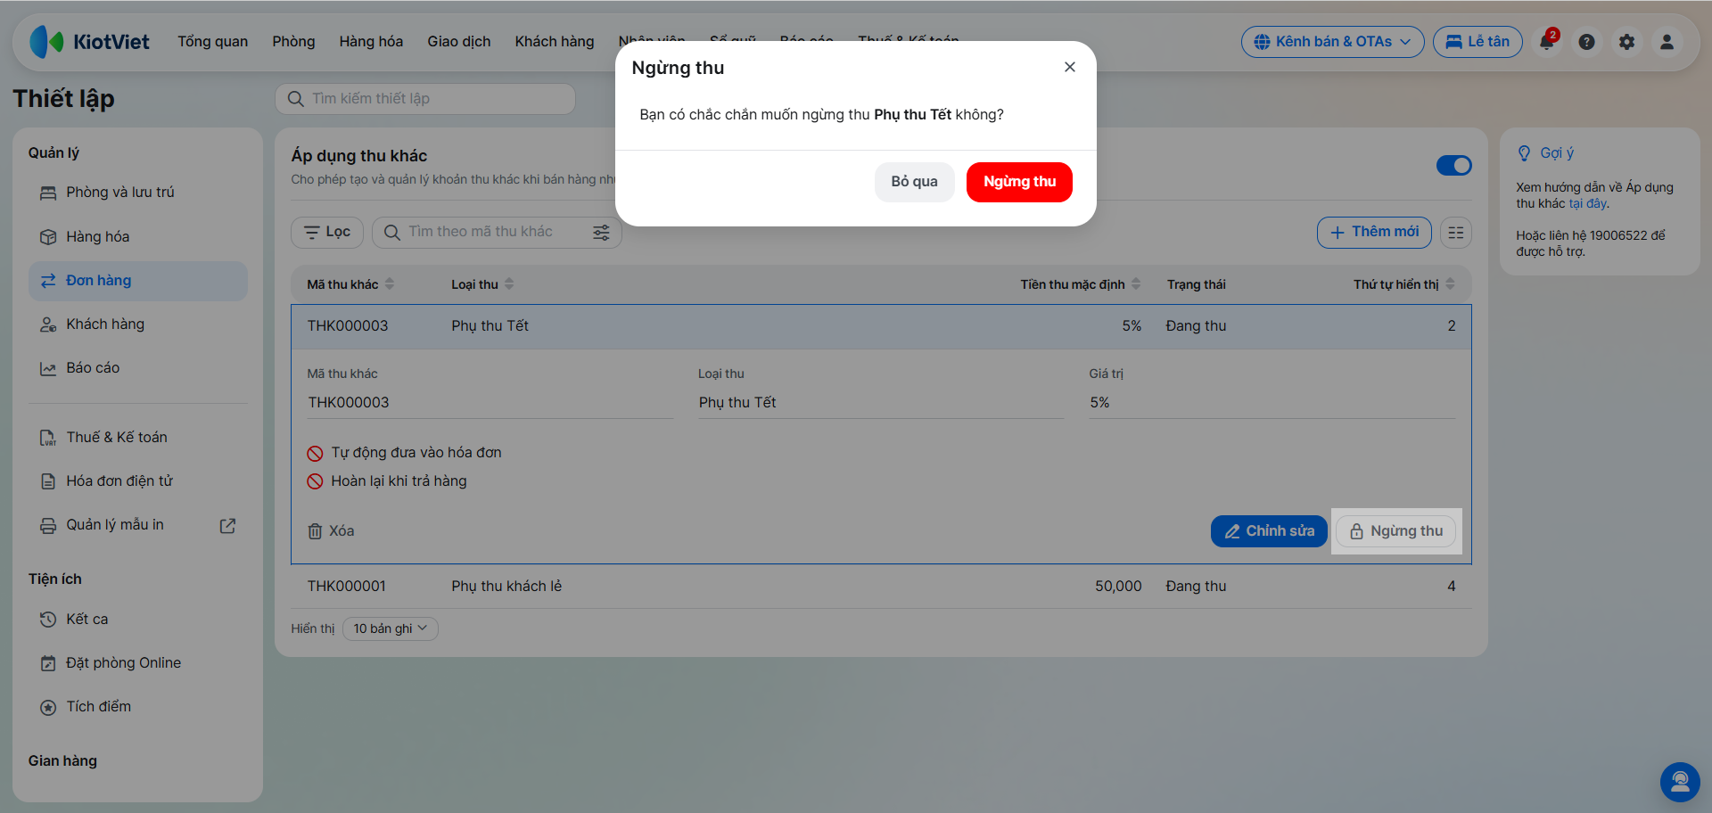1712x813 pixels.
Task: Open the support chat bubble icon
Action: click(x=1680, y=783)
